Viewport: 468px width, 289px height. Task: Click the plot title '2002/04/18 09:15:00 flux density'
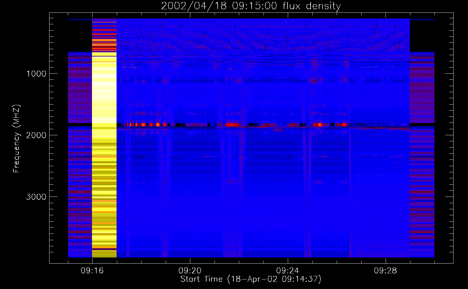coord(251,6)
